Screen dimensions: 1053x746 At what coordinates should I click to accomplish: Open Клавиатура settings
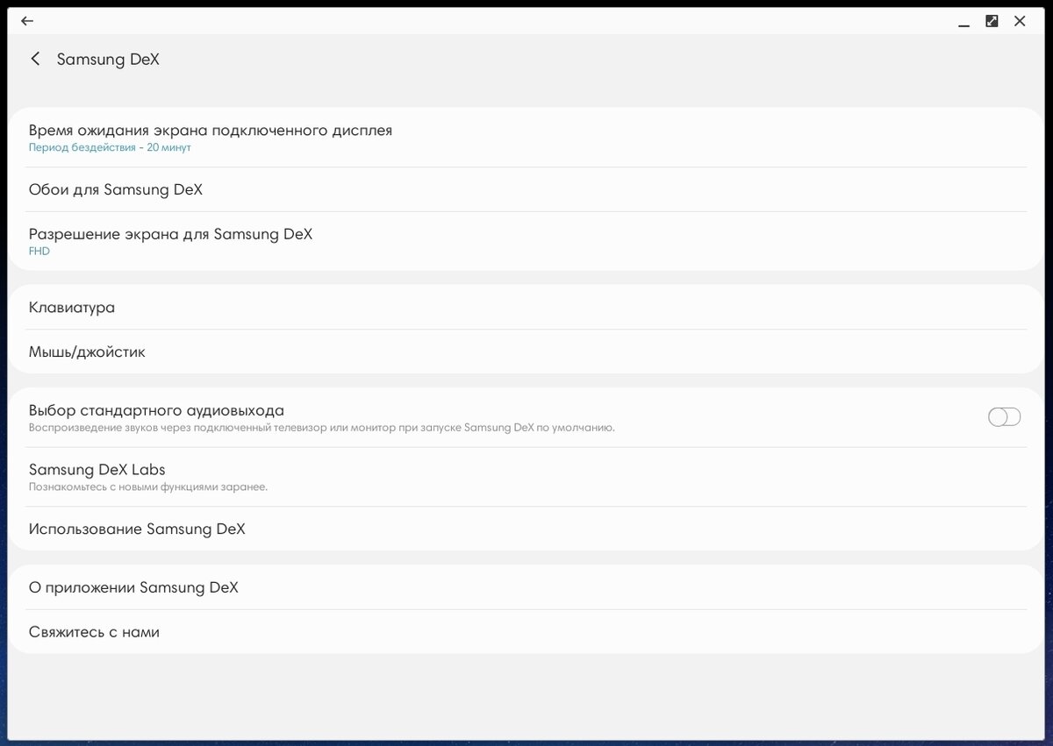526,307
